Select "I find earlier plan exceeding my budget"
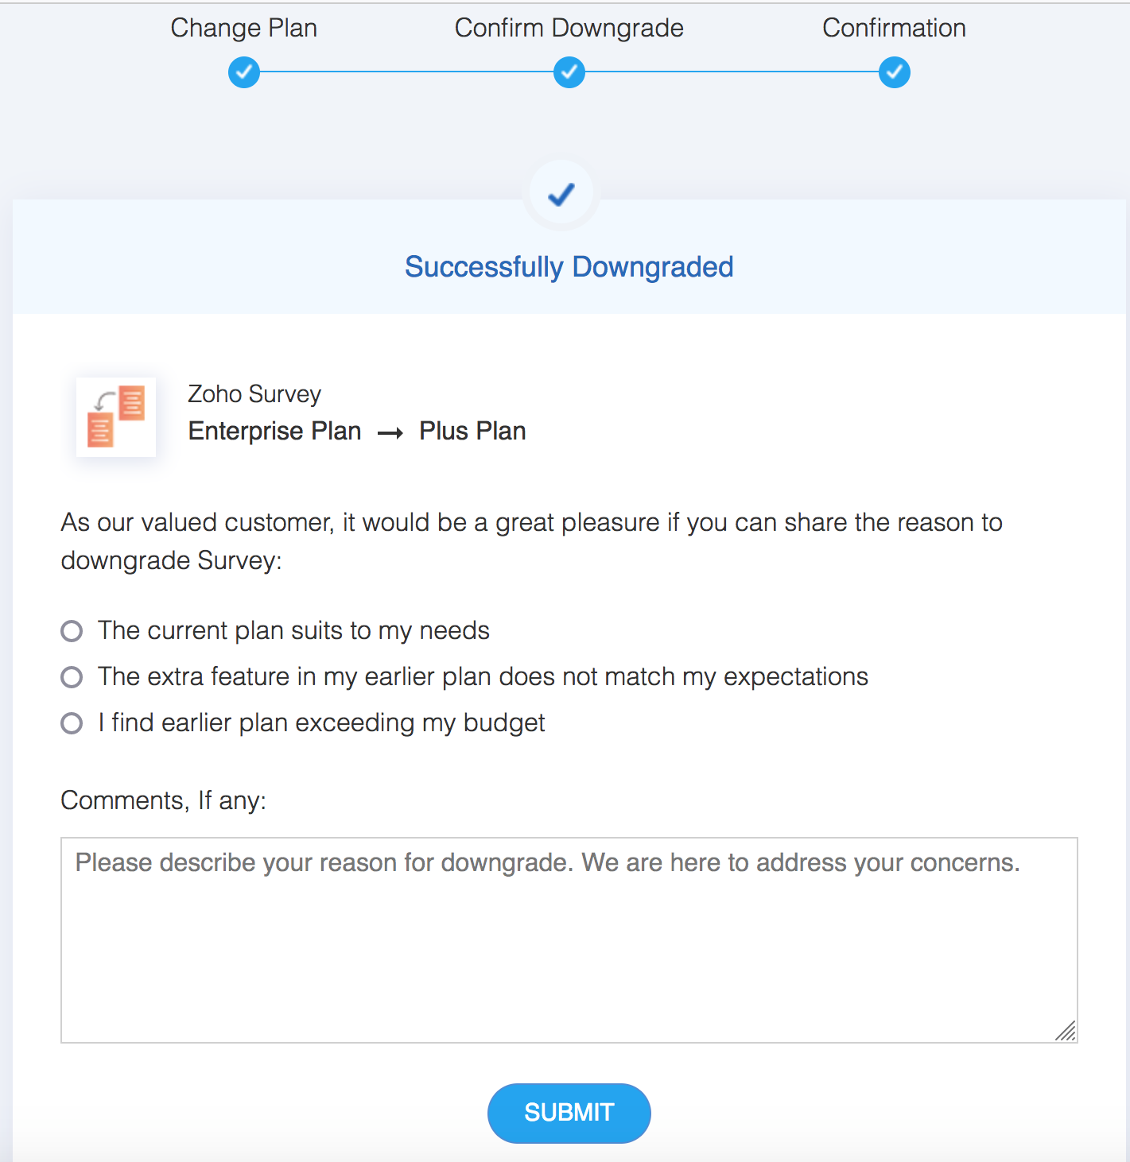This screenshot has height=1162, width=1130. [72, 723]
